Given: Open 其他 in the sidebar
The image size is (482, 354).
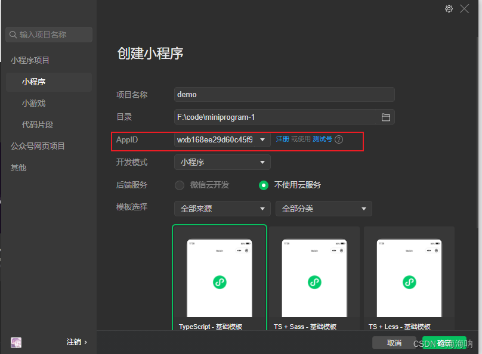Looking at the screenshot, I should (x=18, y=167).
